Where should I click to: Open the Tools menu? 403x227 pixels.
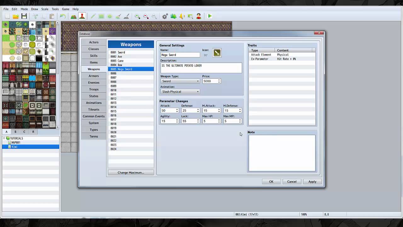(x=55, y=9)
